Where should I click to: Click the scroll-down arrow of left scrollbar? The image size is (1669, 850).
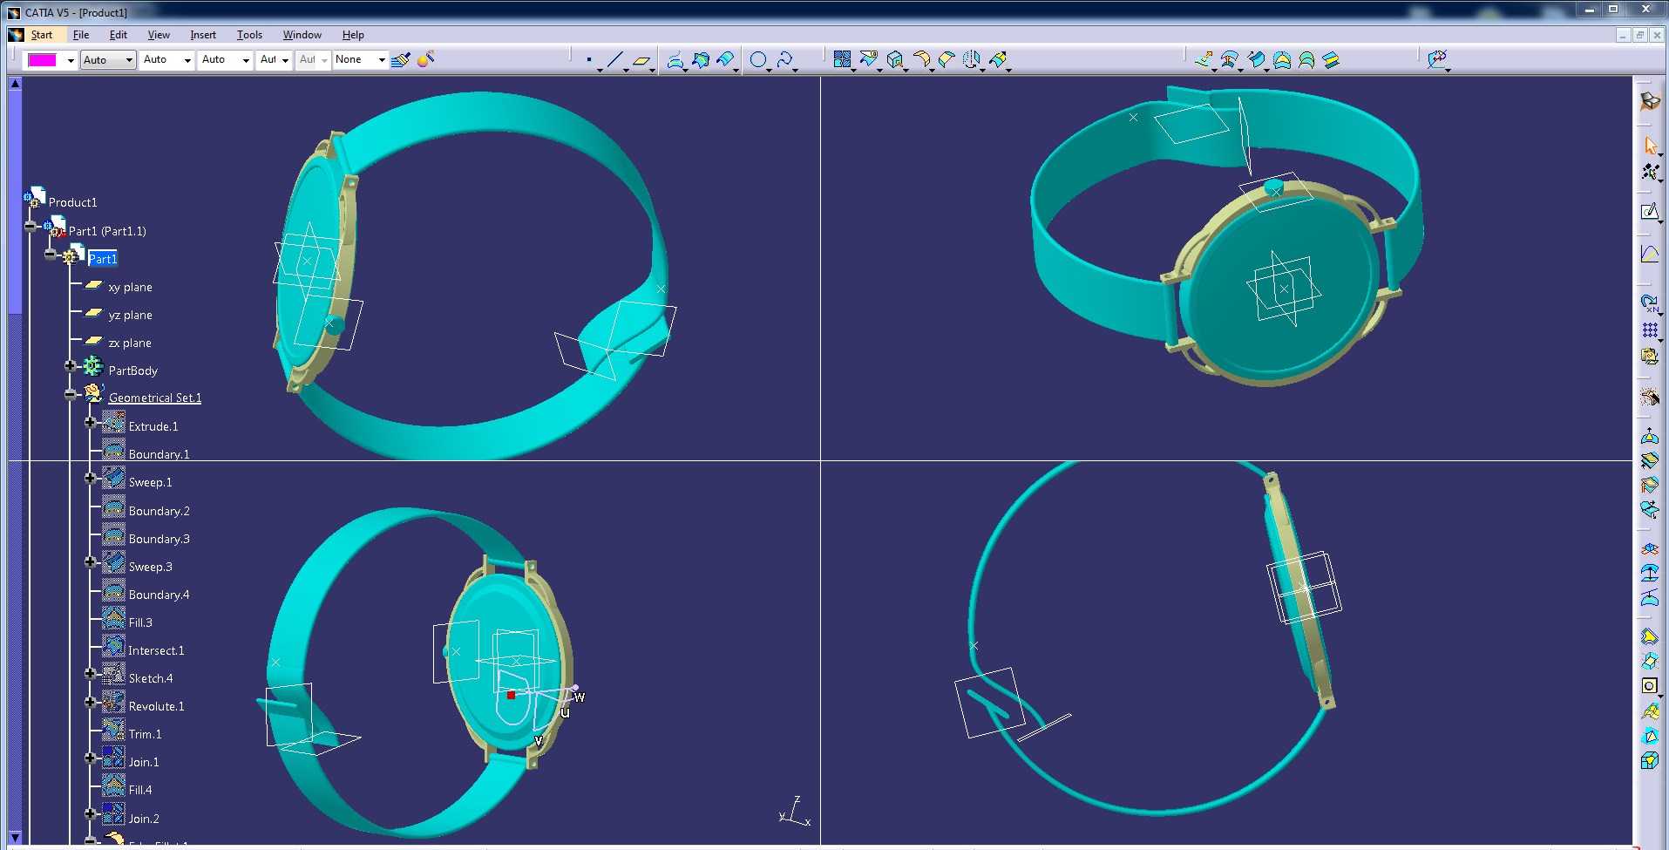click(x=15, y=837)
